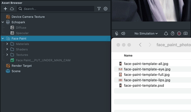Expand the Textures folder

tap(7, 55)
